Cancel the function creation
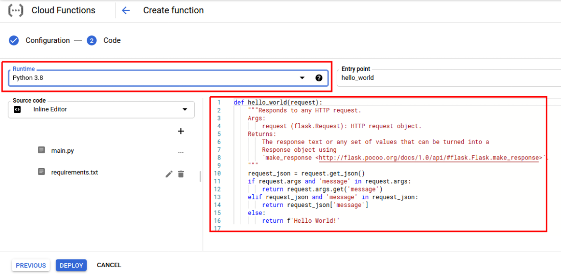 109,265
